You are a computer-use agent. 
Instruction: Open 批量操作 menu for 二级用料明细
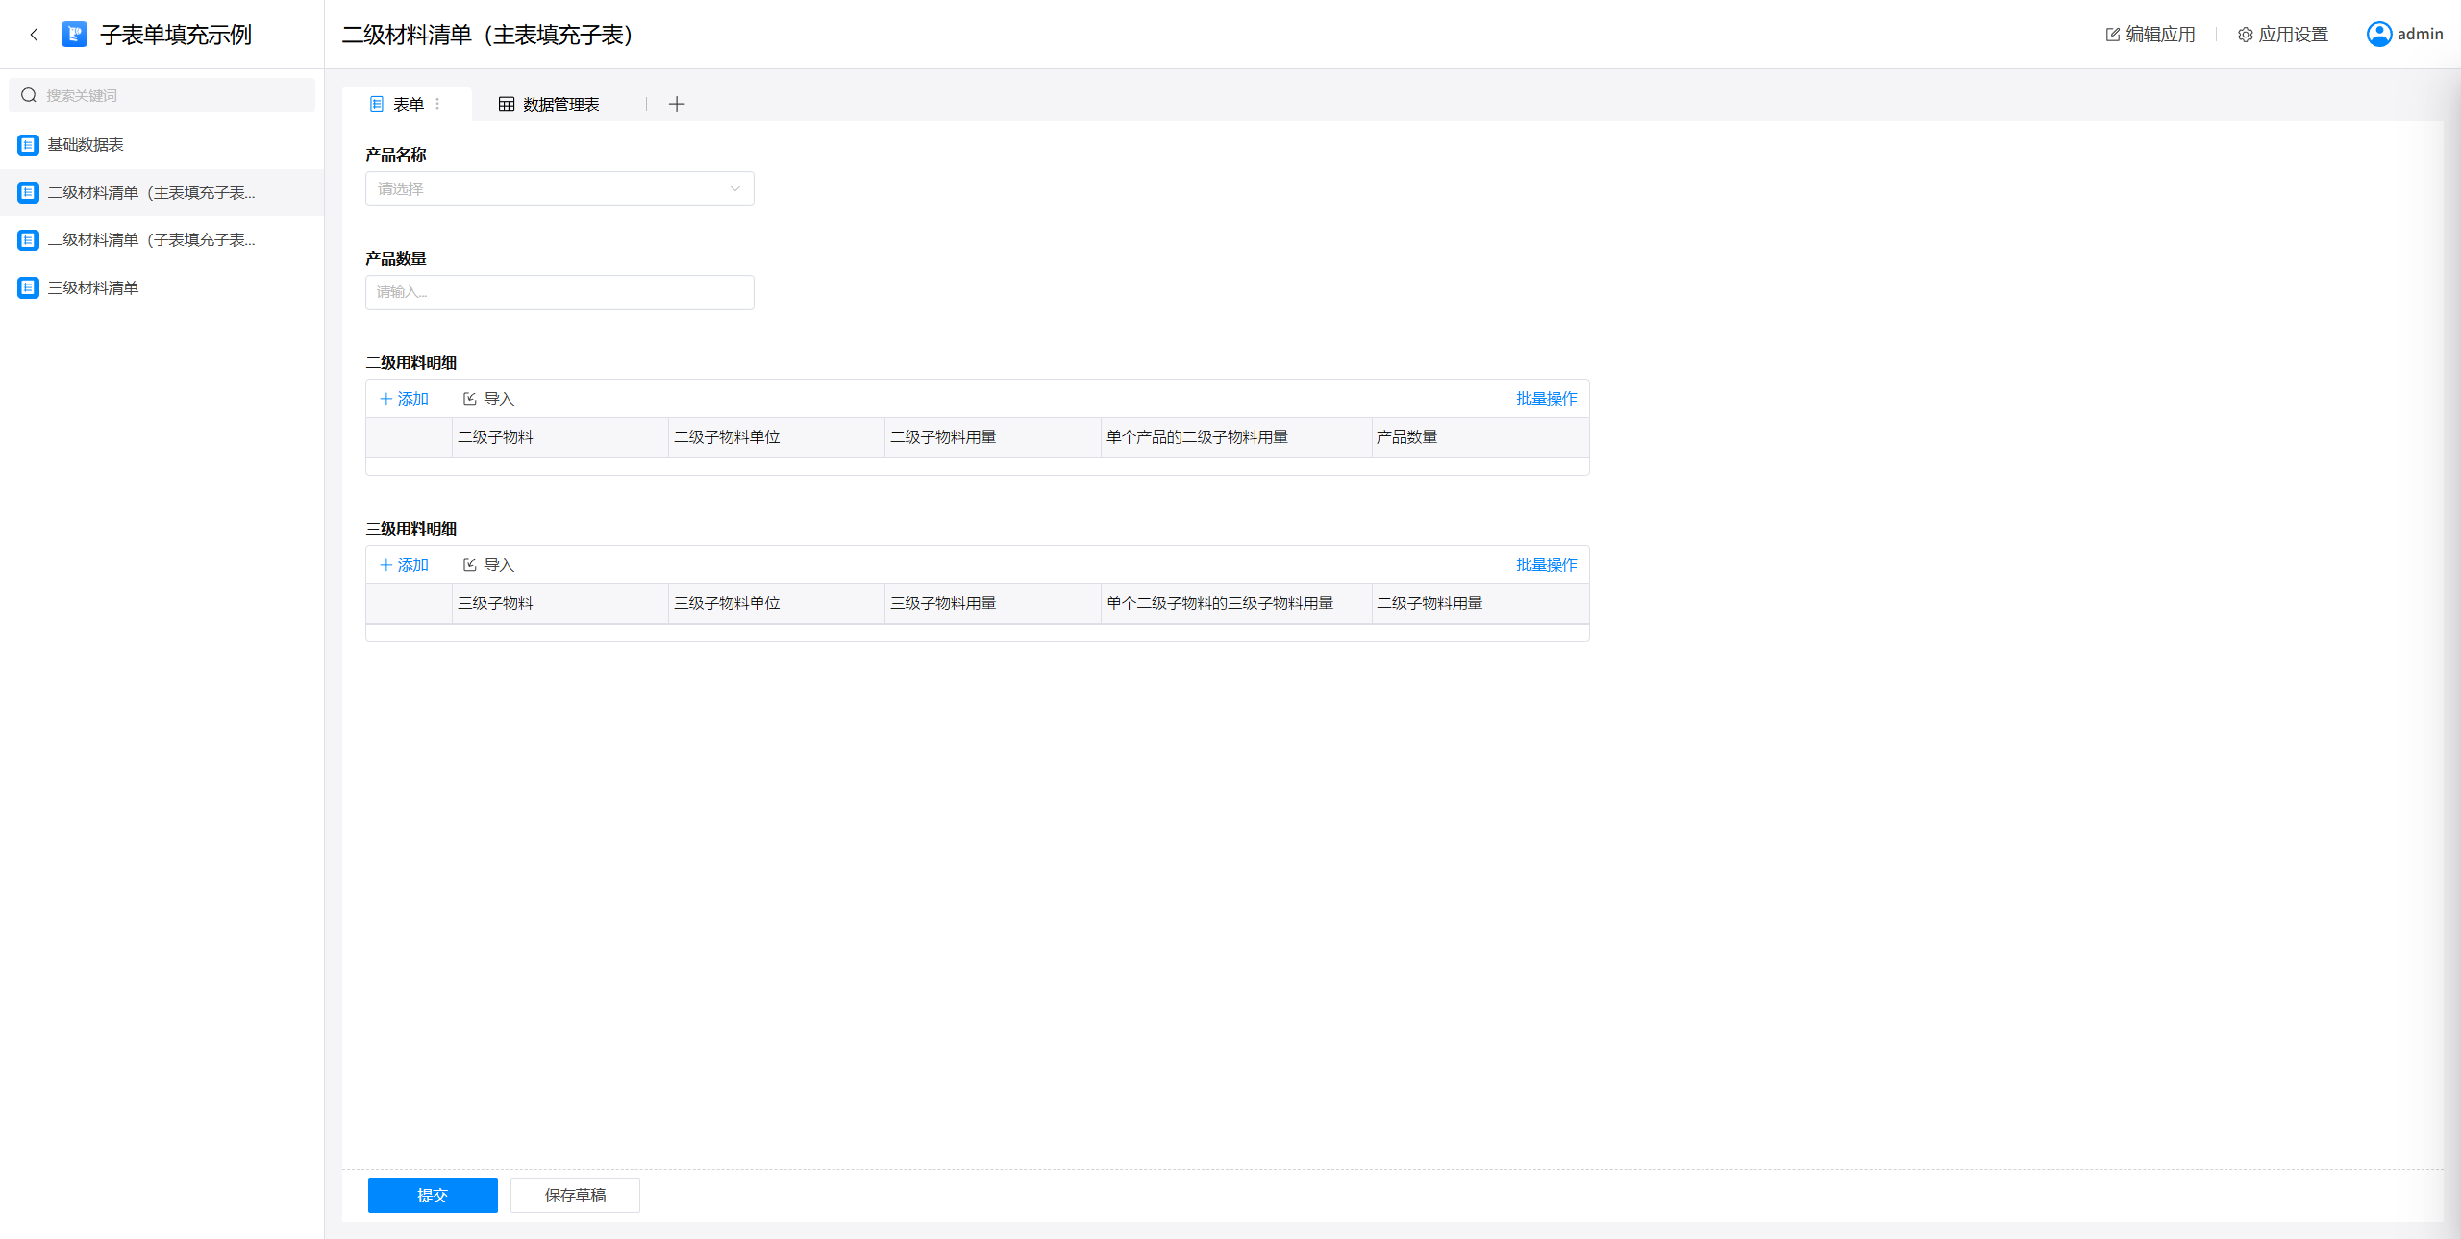[1546, 399]
